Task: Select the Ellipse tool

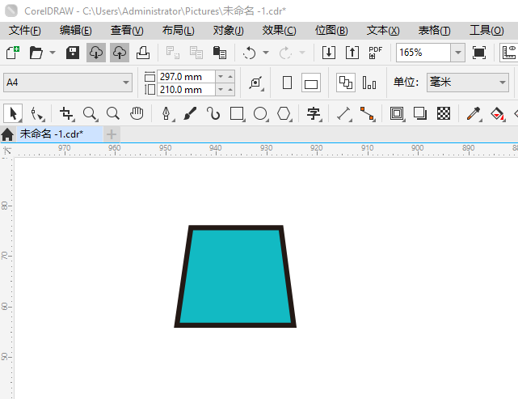Action: point(261,114)
